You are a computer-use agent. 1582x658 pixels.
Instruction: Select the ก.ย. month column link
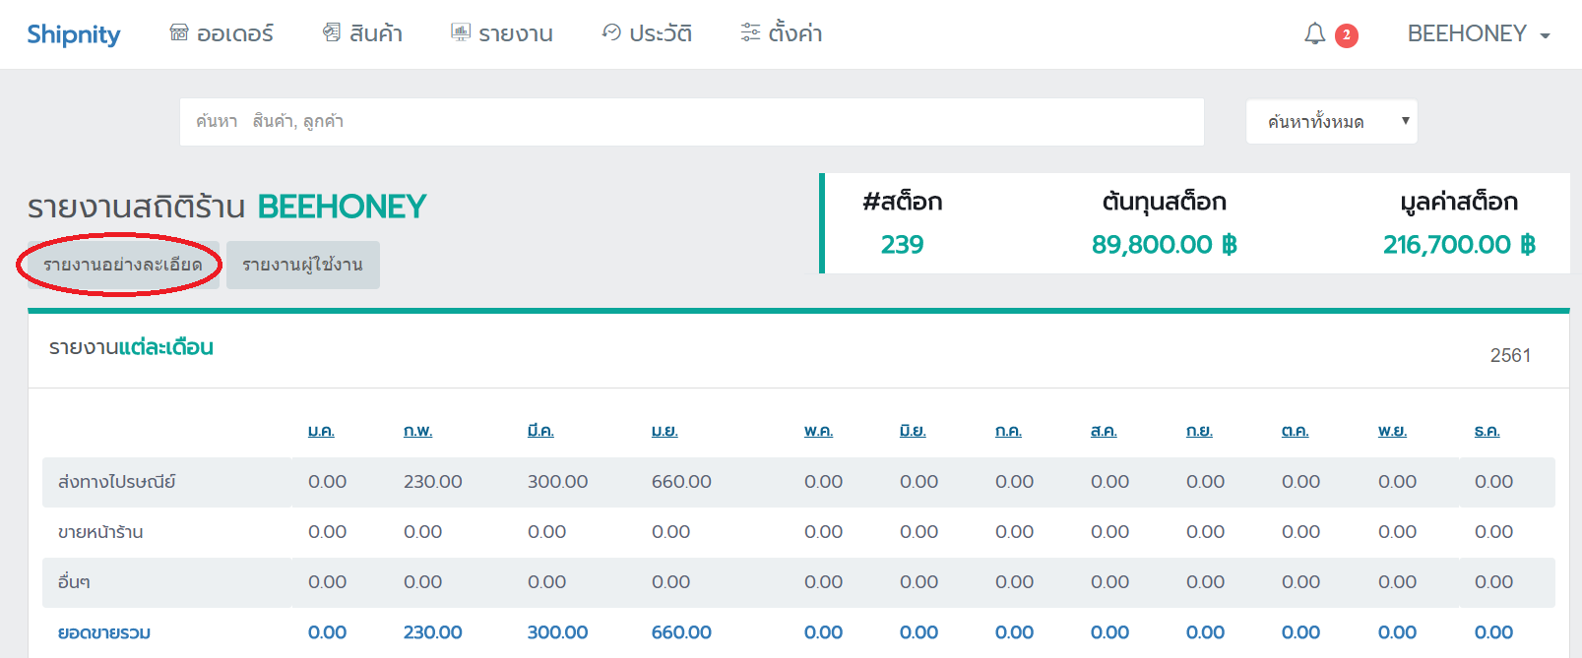pos(1199,431)
